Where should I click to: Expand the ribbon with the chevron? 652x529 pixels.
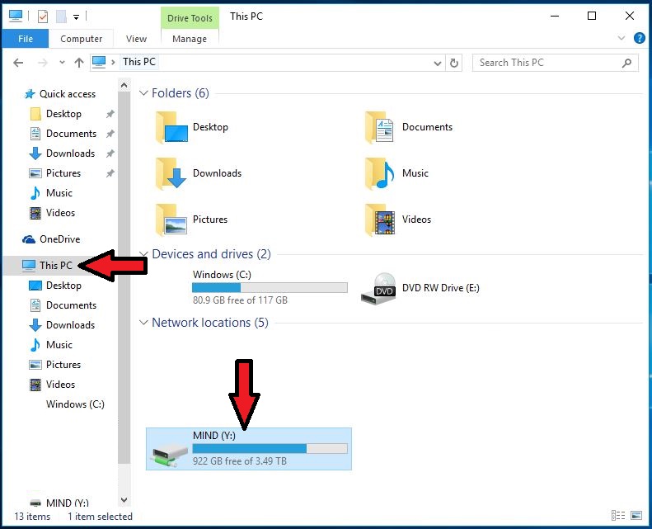[622, 38]
